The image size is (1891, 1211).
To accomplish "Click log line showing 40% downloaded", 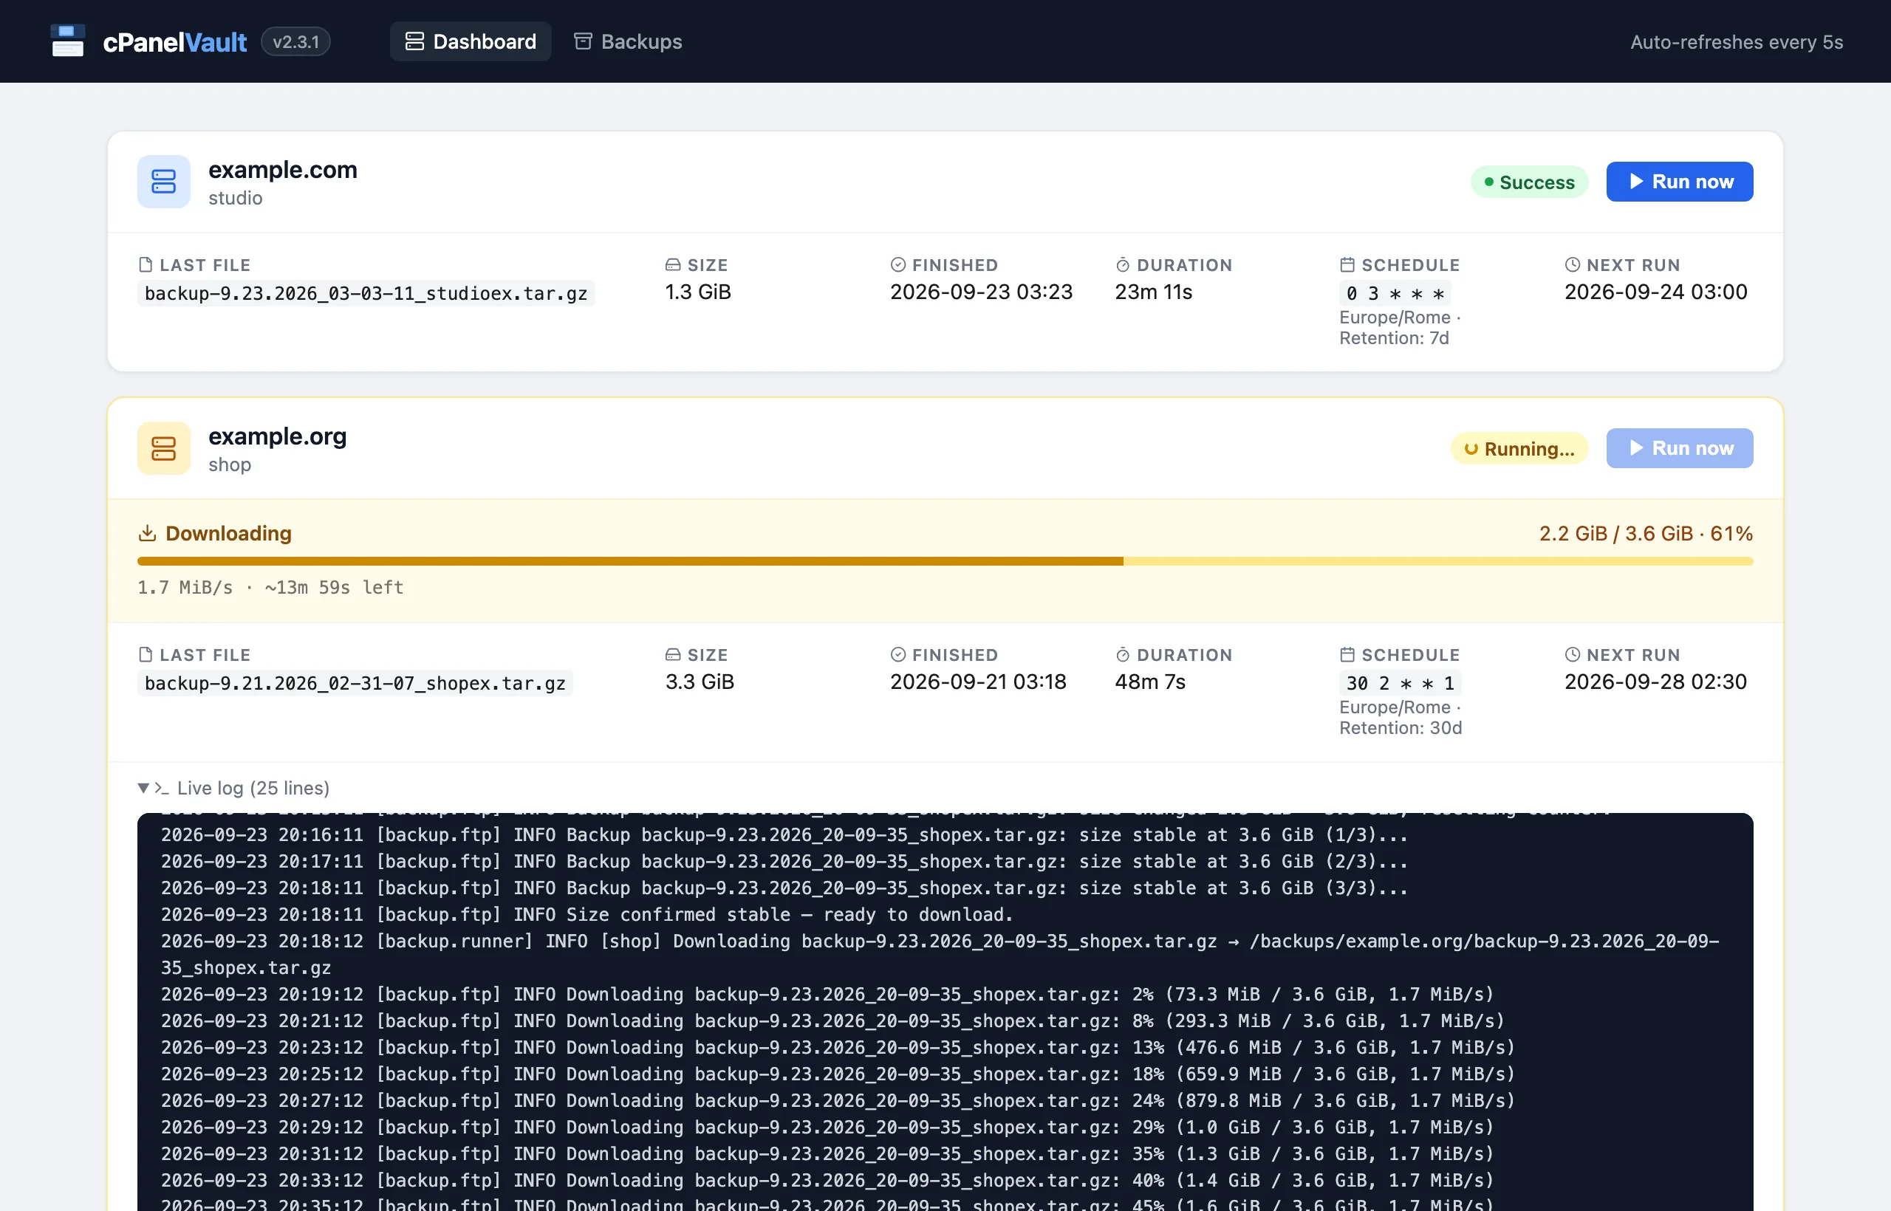I will coord(827,1180).
